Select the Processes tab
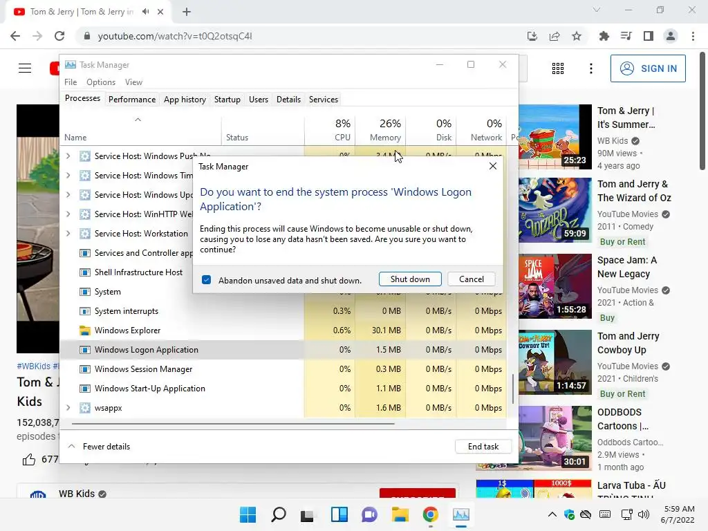This screenshot has width=708, height=531. (x=83, y=98)
